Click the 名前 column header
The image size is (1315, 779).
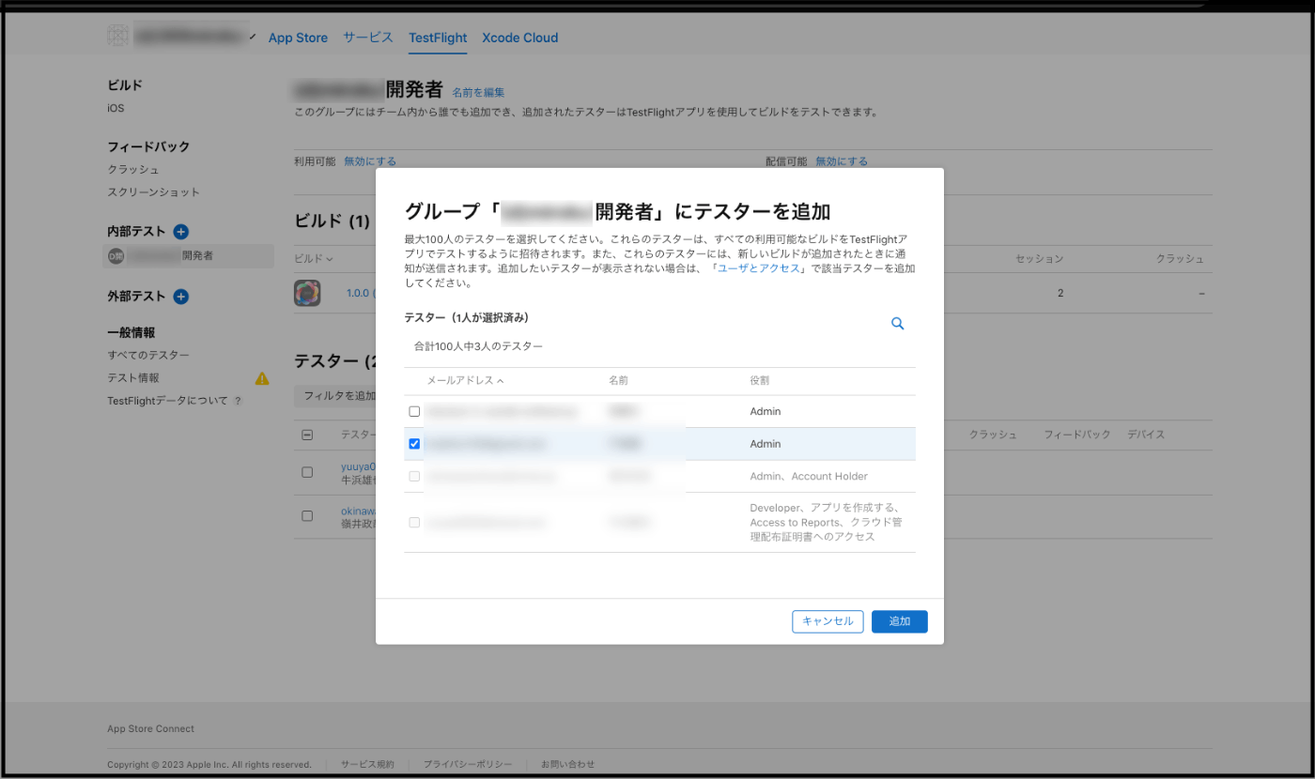[x=618, y=381]
